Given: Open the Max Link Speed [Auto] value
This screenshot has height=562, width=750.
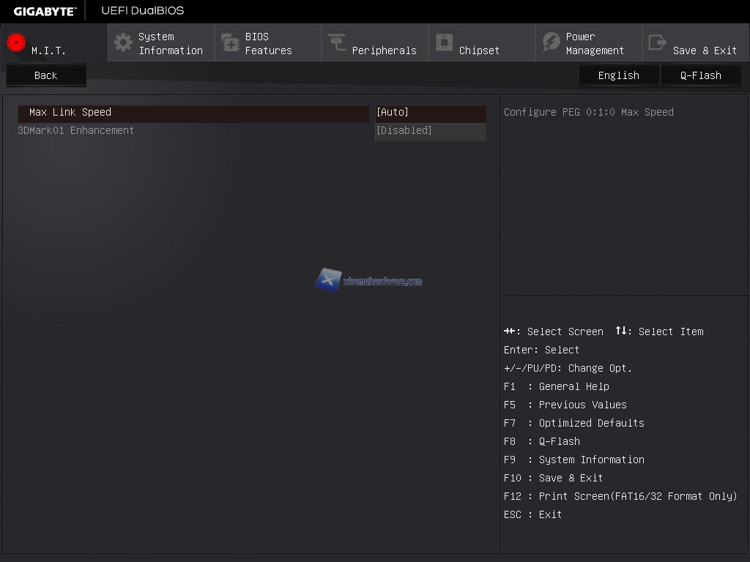Looking at the screenshot, I should click(x=430, y=113).
